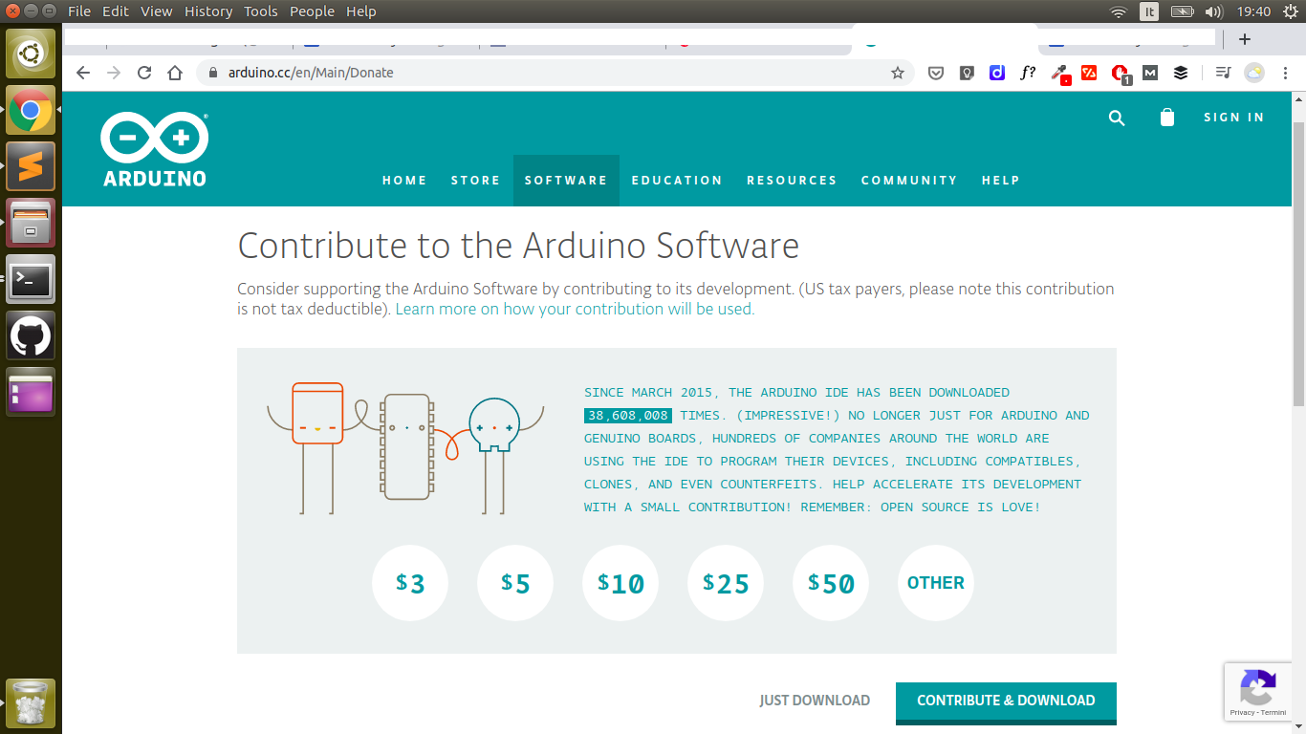Reload the page
Screen dimensions: 1306x734
click(x=144, y=73)
